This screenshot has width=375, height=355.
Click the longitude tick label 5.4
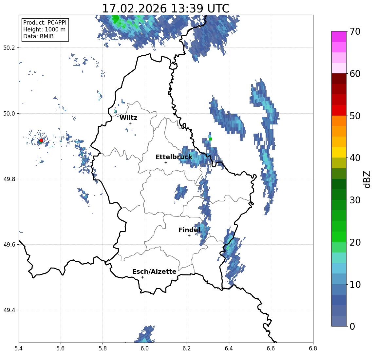(x=19, y=348)
